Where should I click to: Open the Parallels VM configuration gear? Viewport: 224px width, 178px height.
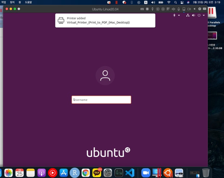pyautogui.click(x=200, y=9)
